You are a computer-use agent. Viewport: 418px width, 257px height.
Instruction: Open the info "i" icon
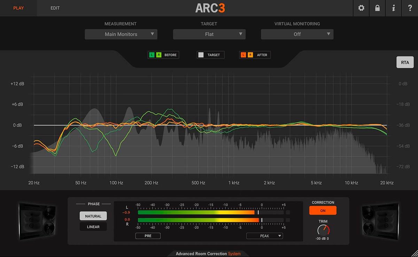click(x=393, y=8)
